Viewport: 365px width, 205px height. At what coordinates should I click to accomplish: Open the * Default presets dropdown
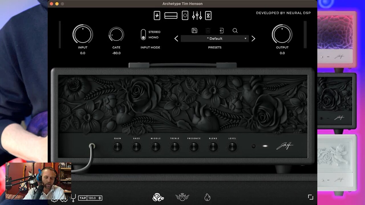coord(214,38)
